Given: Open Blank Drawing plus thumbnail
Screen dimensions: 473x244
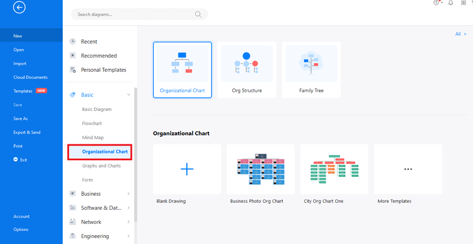Looking at the screenshot, I should [187, 169].
